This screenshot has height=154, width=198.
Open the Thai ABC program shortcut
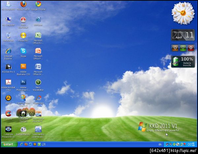pos(38,132)
